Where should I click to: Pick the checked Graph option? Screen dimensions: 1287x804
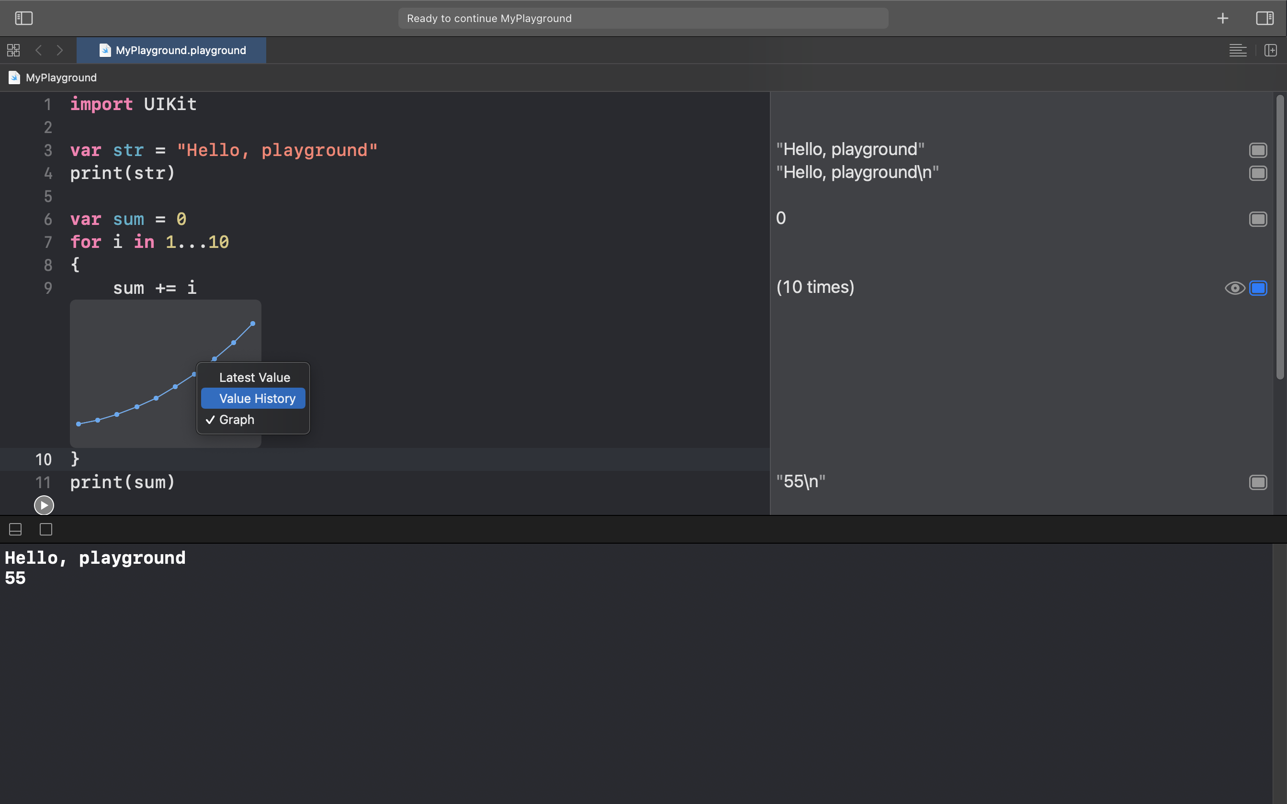pos(237,420)
